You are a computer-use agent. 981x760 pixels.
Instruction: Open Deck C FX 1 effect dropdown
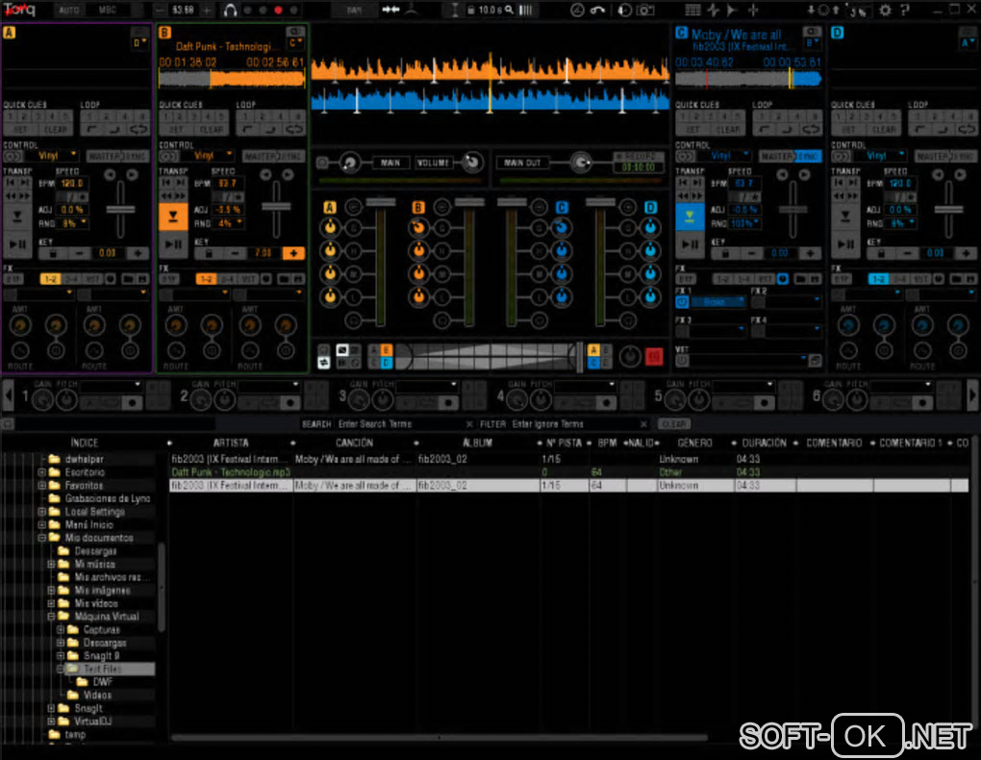point(718,302)
